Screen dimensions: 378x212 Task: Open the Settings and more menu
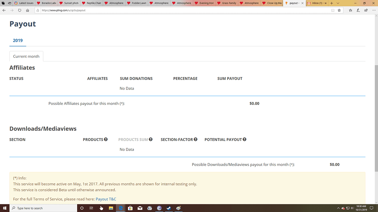point(374,10)
